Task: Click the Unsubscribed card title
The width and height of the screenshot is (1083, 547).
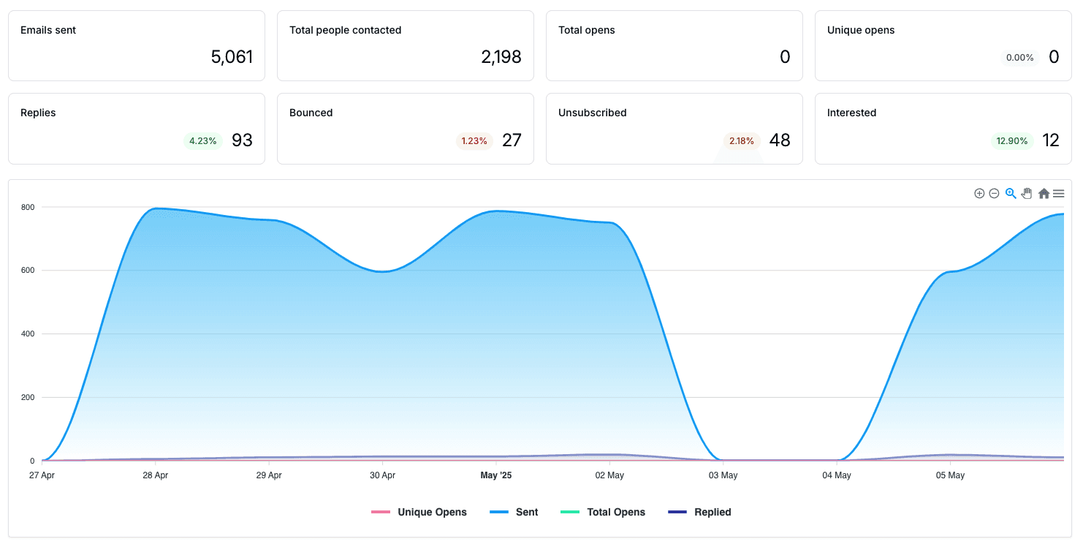Action: 593,113
